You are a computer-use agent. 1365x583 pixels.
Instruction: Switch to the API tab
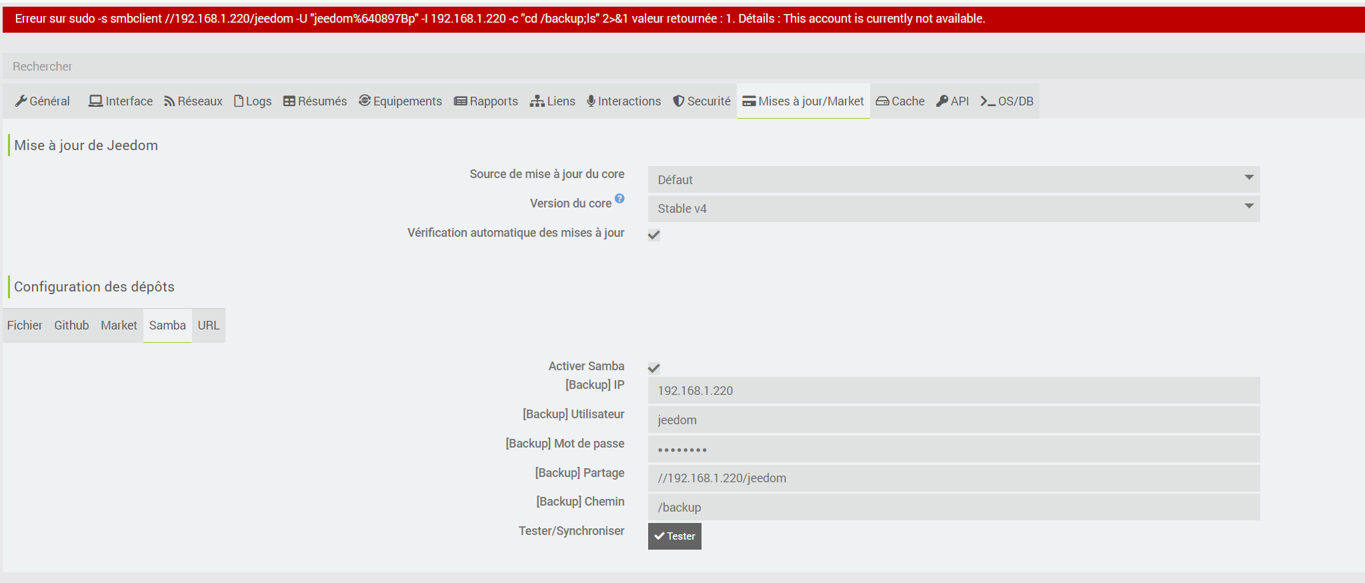pyautogui.click(x=953, y=101)
